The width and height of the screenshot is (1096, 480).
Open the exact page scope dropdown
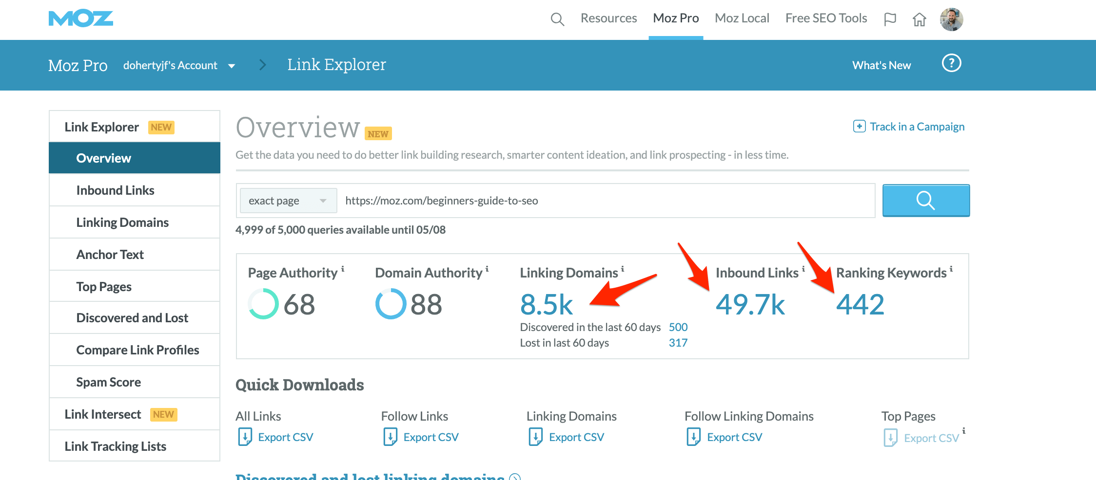point(288,201)
